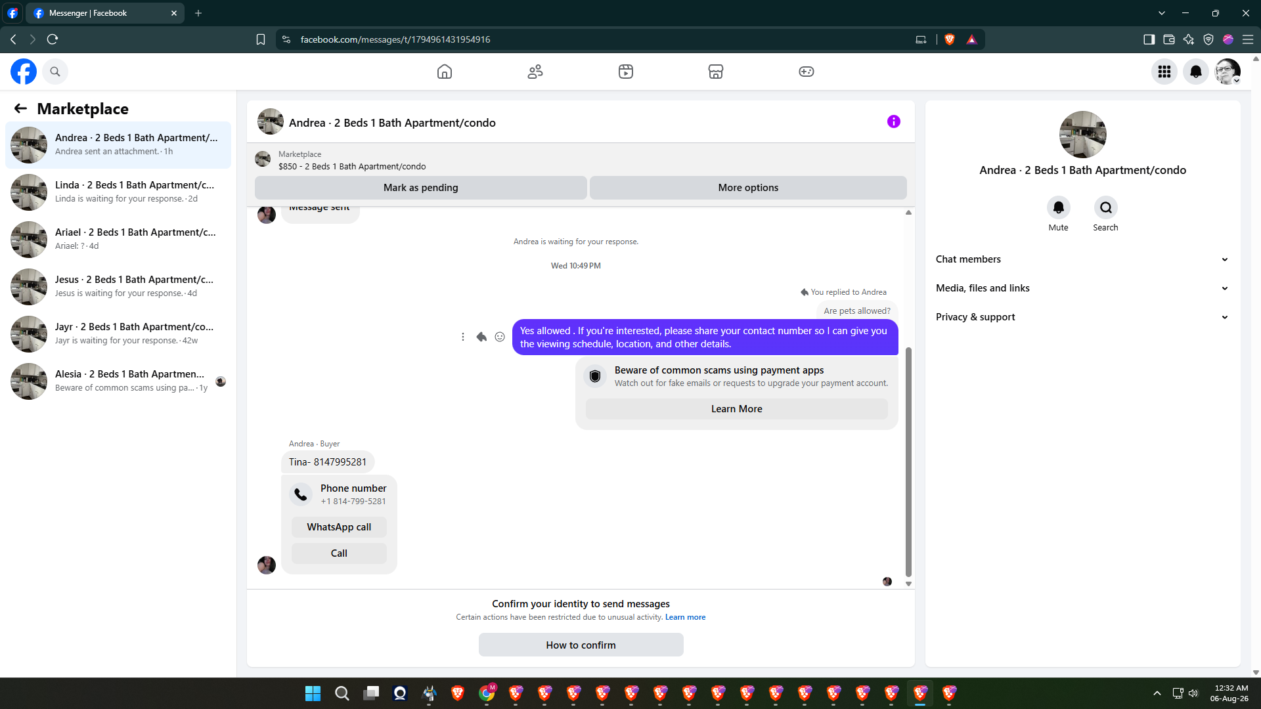Go back using the Marketplace back arrow
Viewport: 1261px width, 709px height.
pos(21,108)
